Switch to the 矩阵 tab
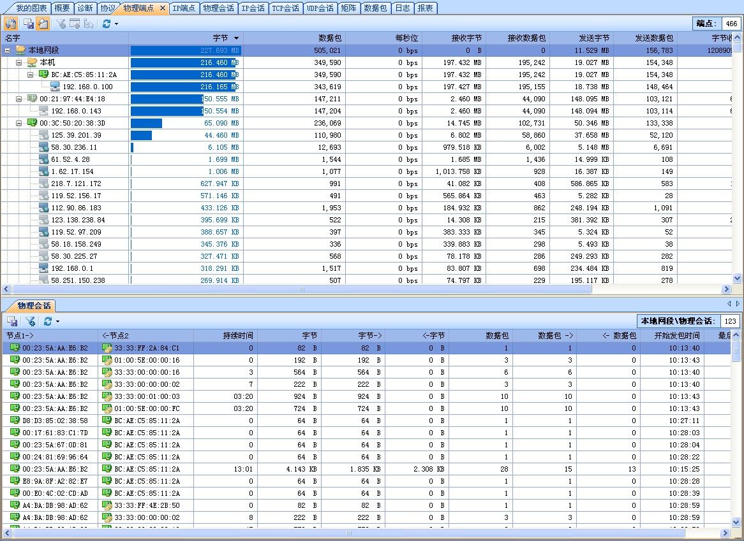This screenshot has width=744, height=541. pyautogui.click(x=348, y=8)
